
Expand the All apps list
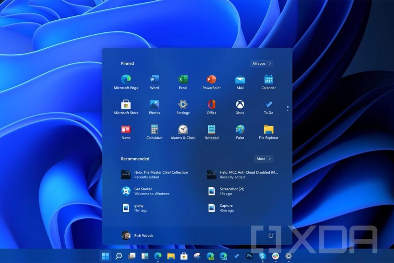click(261, 64)
